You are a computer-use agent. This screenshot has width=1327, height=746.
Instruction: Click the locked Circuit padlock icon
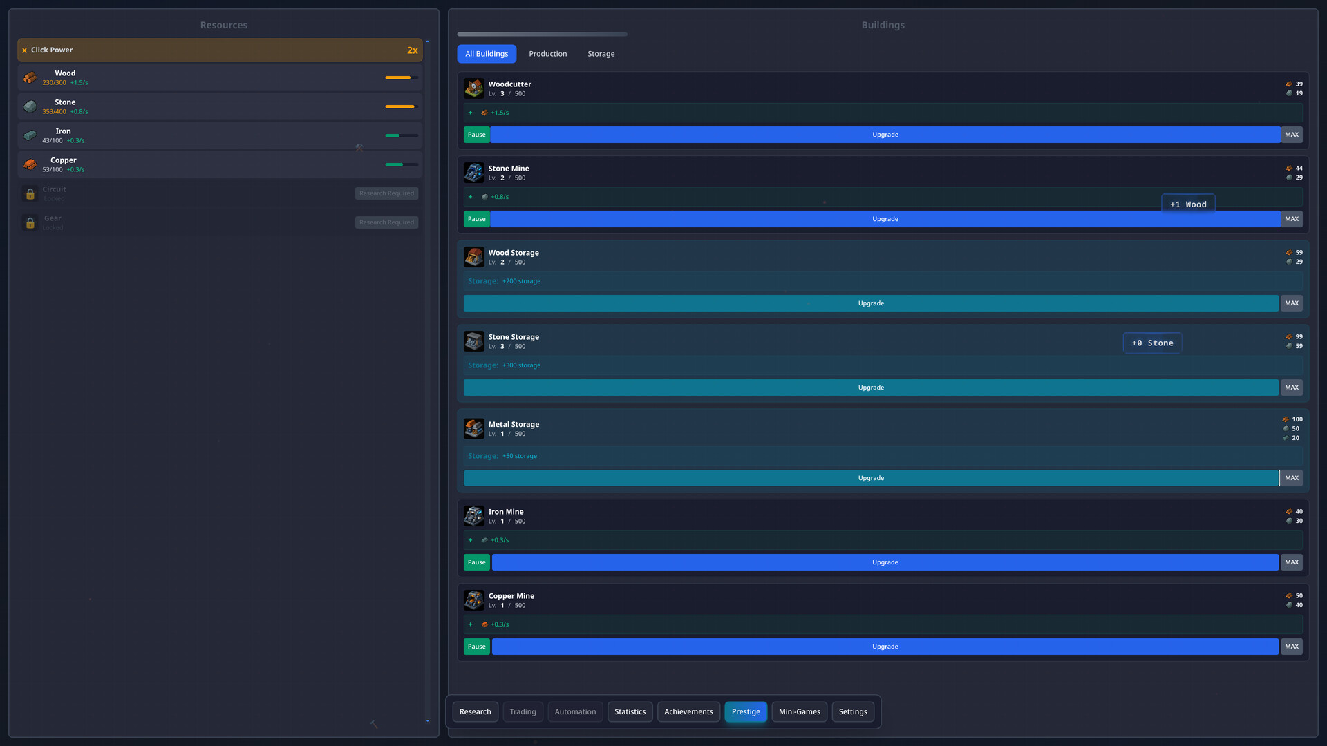click(x=30, y=193)
